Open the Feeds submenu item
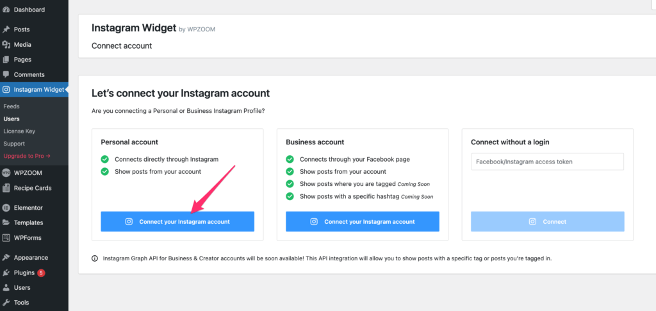This screenshot has height=311, width=656. [11, 106]
